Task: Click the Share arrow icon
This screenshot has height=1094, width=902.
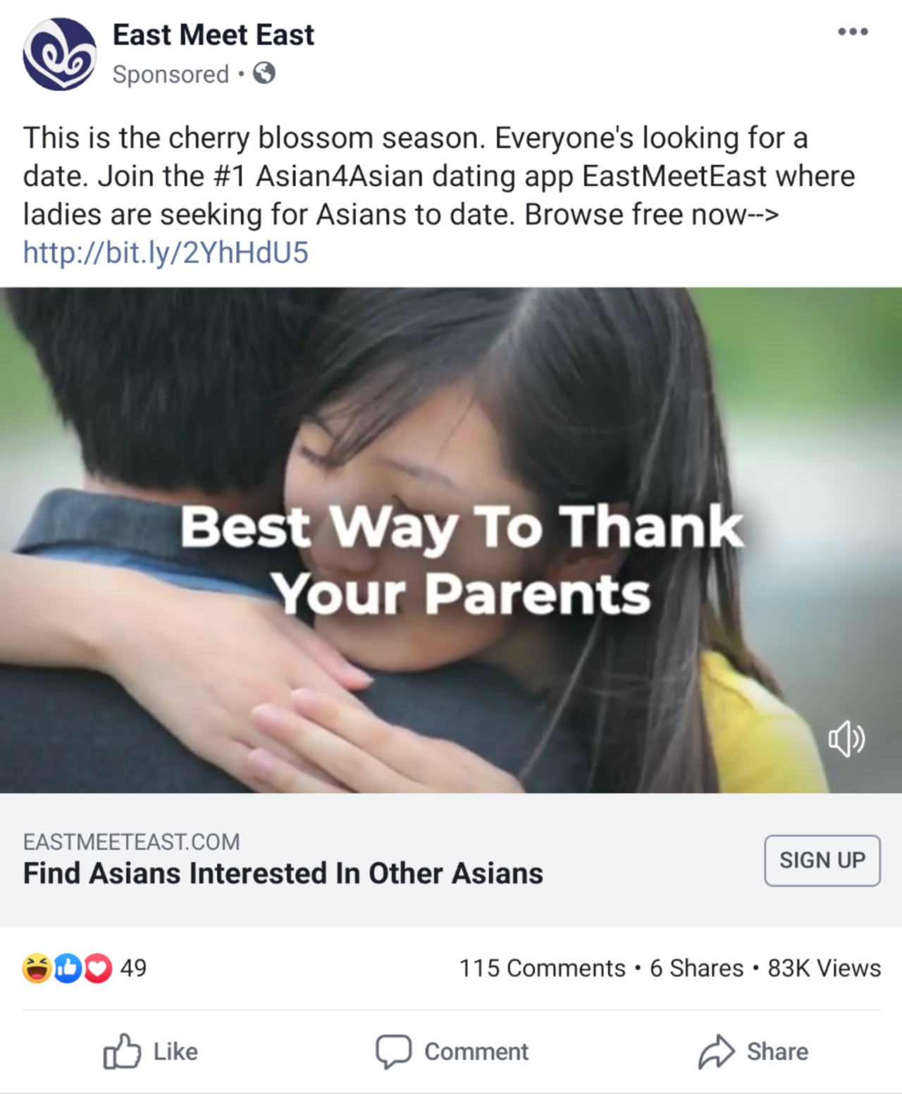Action: [x=717, y=1052]
